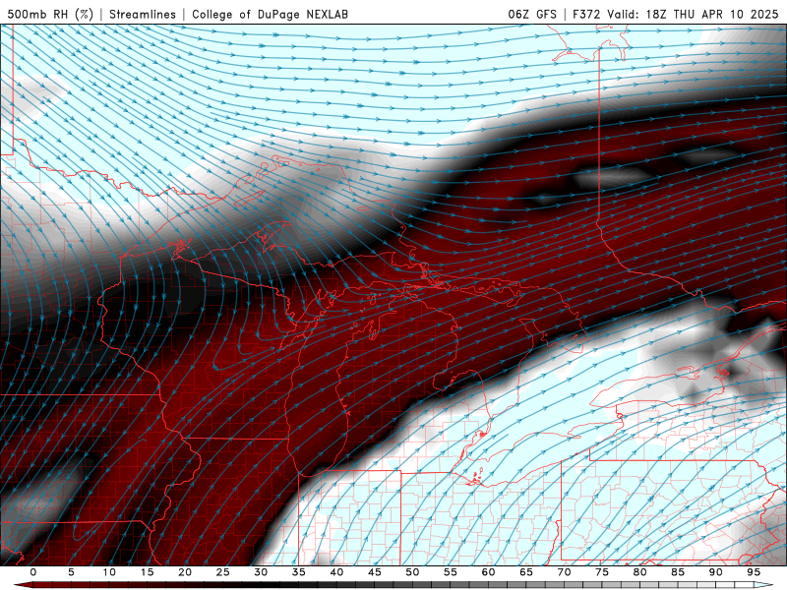The height and width of the screenshot is (590, 787).
Task: Click the "70" color scale label
Action: click(564, 572)
